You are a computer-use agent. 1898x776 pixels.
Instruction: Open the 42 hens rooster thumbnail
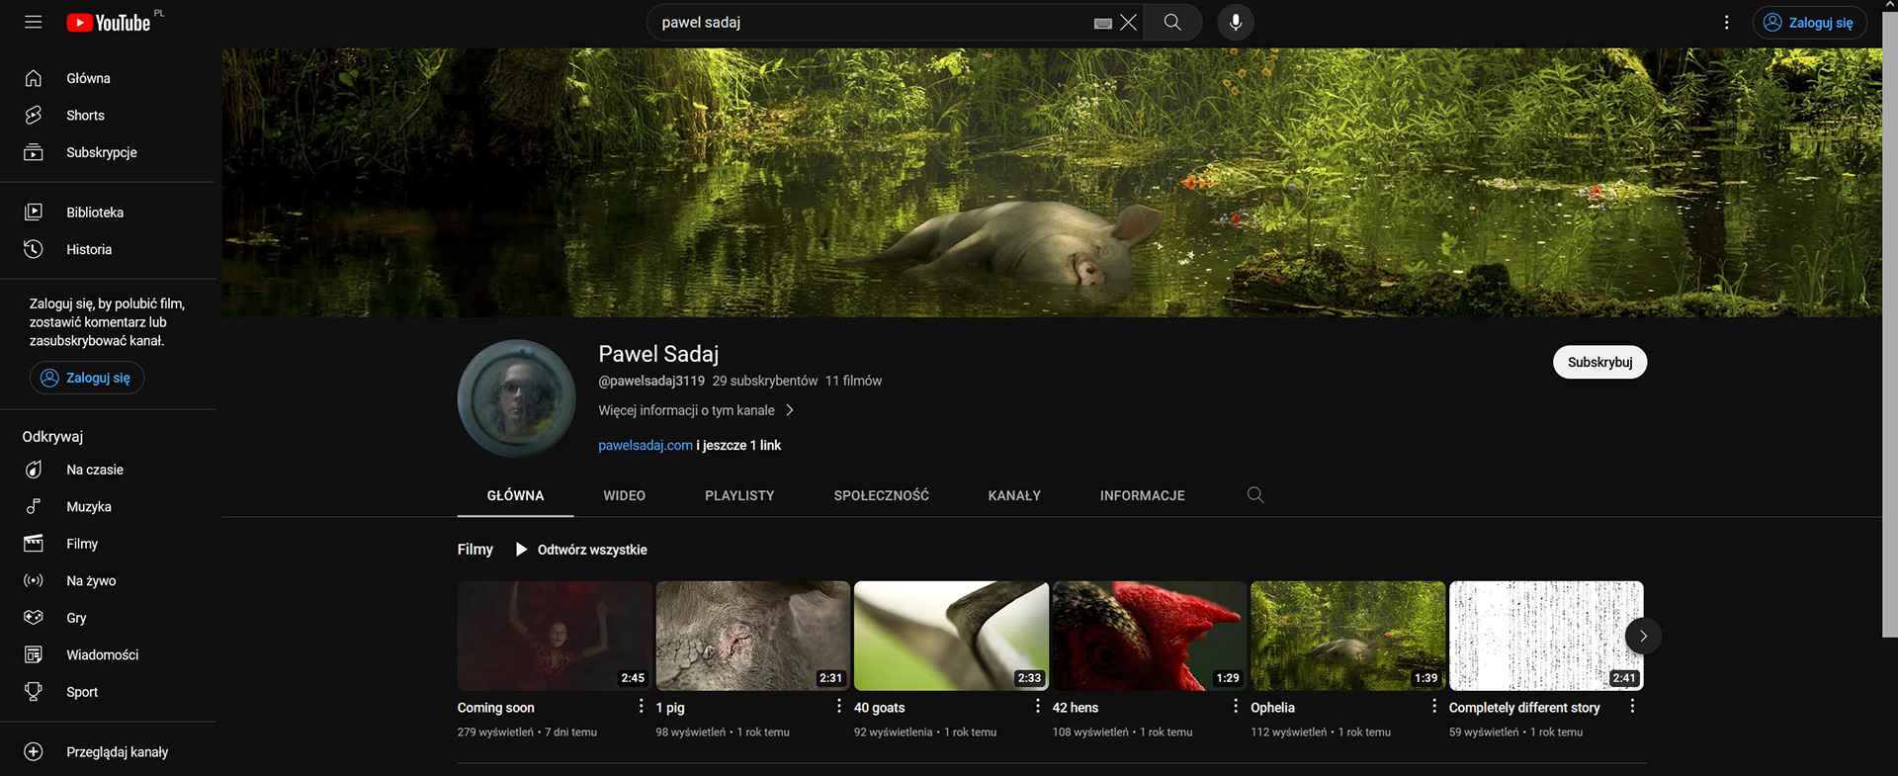point(1150,636)
